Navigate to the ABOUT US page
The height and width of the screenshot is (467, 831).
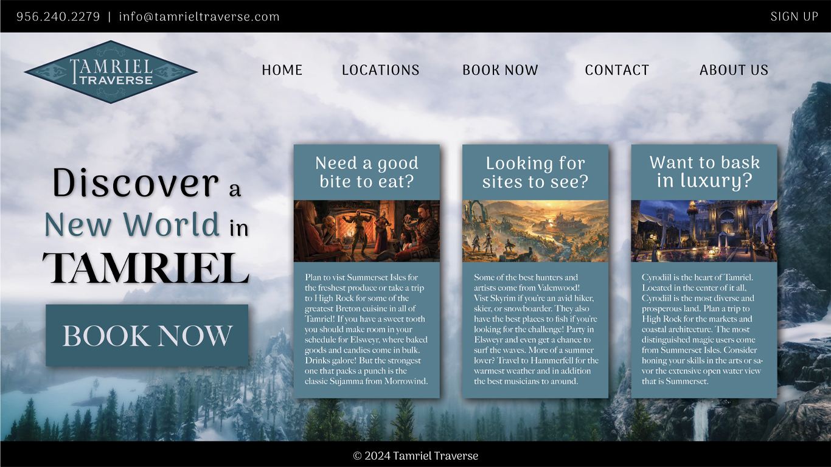point(734,70)
